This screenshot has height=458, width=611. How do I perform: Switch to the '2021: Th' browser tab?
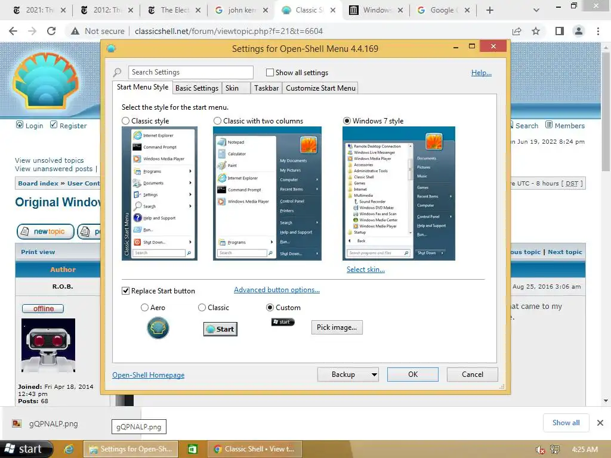coord(39,10)
